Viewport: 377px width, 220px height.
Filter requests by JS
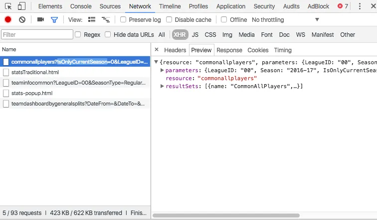point(195,34)
